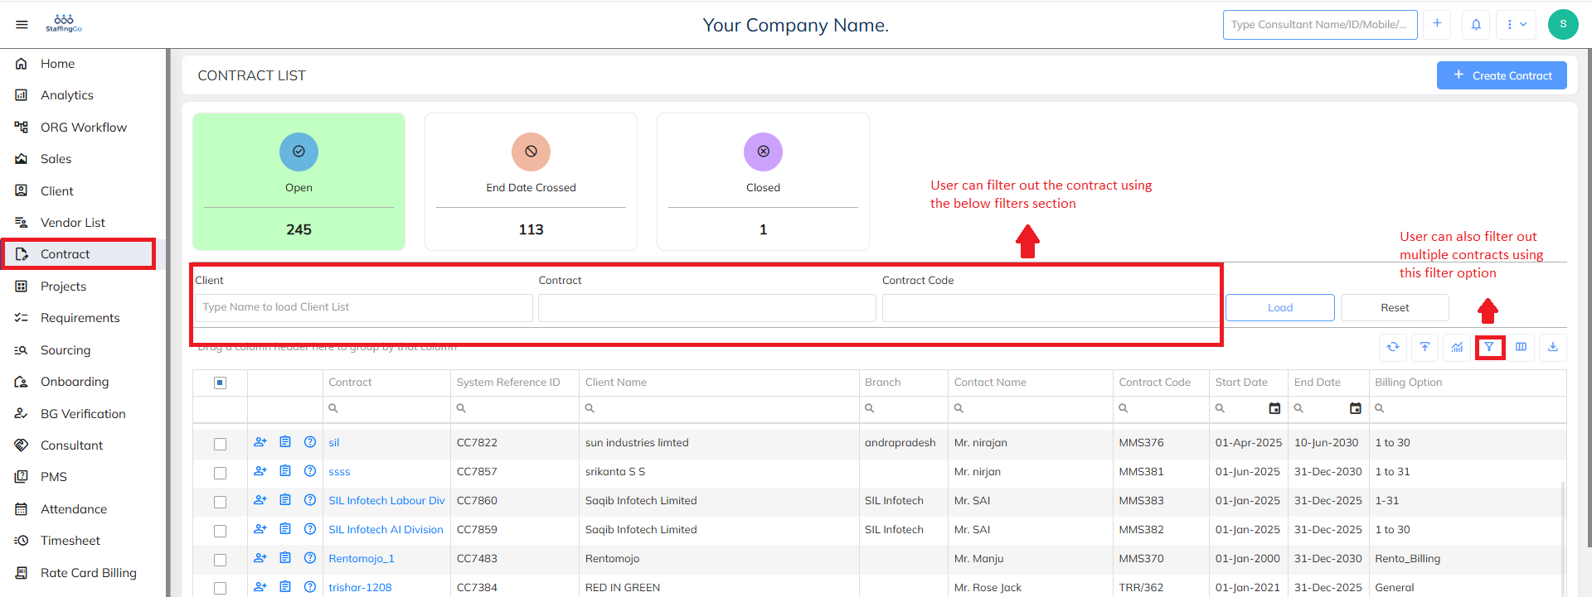
Task: Click the StaffingGo logo
Action: point(64,23)
